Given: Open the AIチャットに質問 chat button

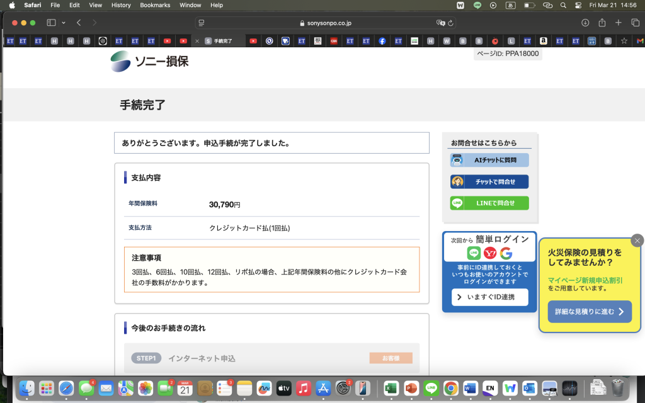Looking at the screenshot, I should pos(489,161).
